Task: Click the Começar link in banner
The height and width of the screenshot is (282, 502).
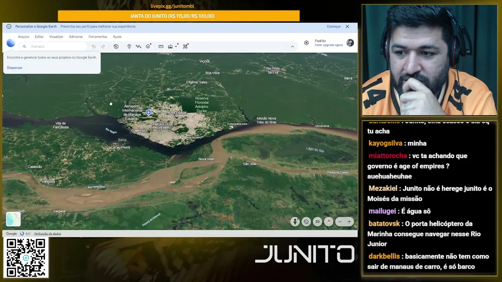Action: (x=334, y=27)
